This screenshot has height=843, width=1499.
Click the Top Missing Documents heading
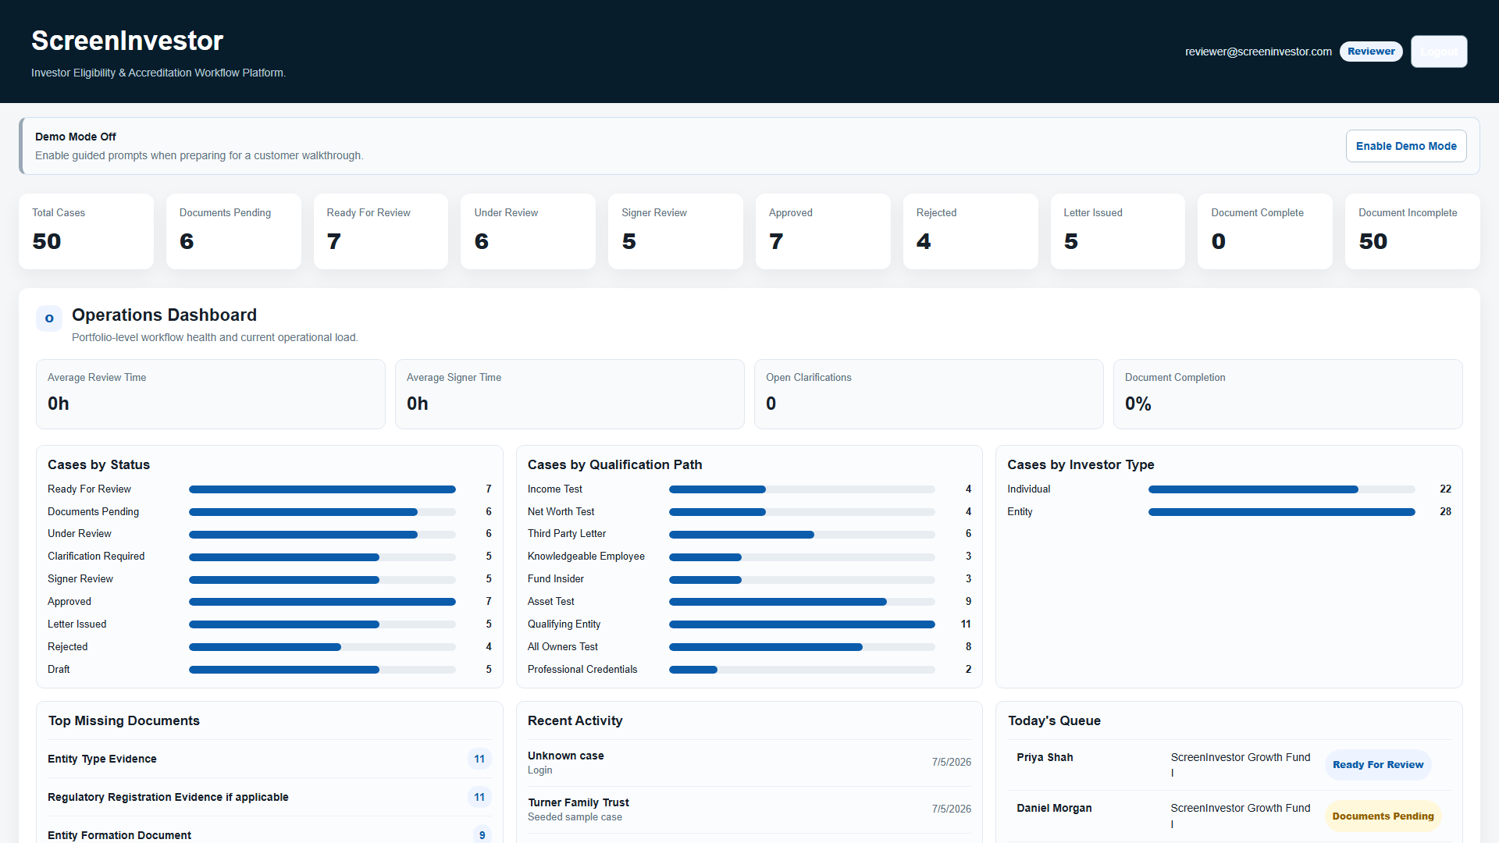tap(124, 720)
